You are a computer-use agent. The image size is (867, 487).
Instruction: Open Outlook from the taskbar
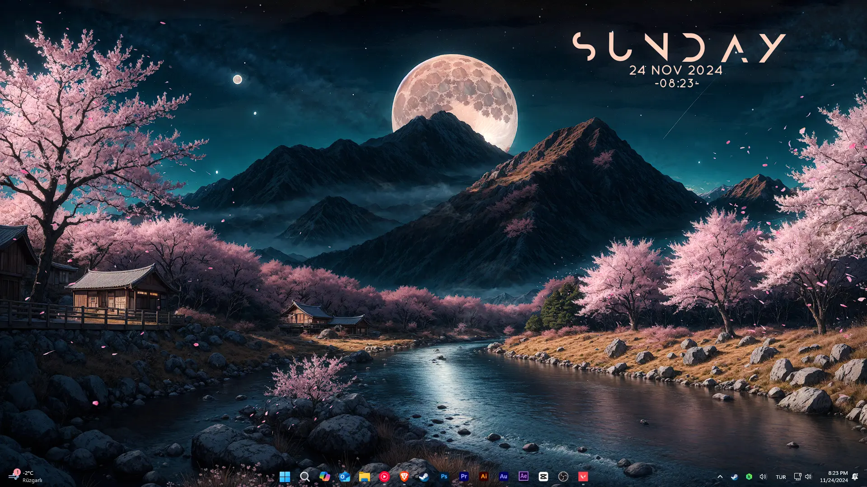point(344,477)
